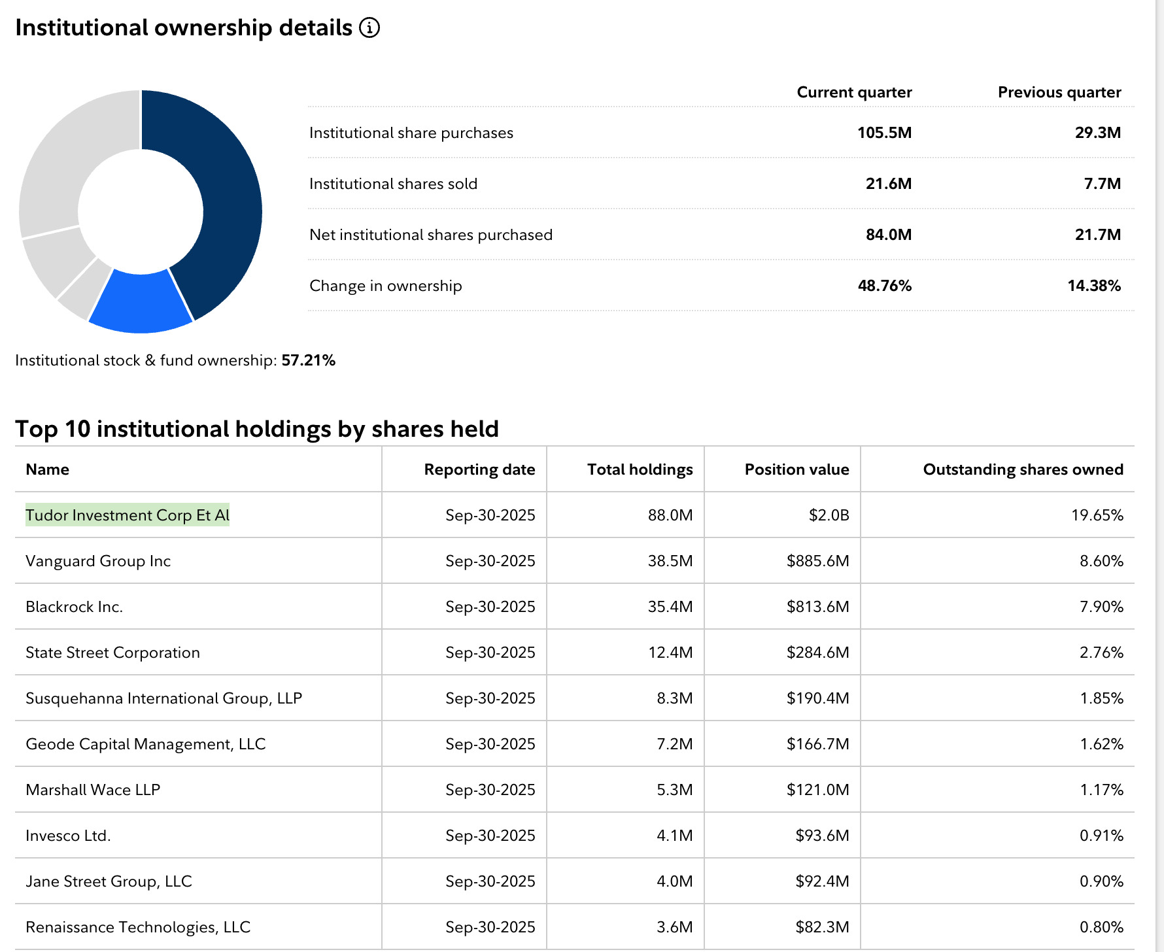Click the bright blue donut chart segment
Screen dimensions: 1164x952
tap(141, 302)
